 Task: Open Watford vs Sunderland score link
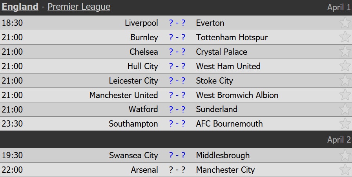(x=177, y=110)
